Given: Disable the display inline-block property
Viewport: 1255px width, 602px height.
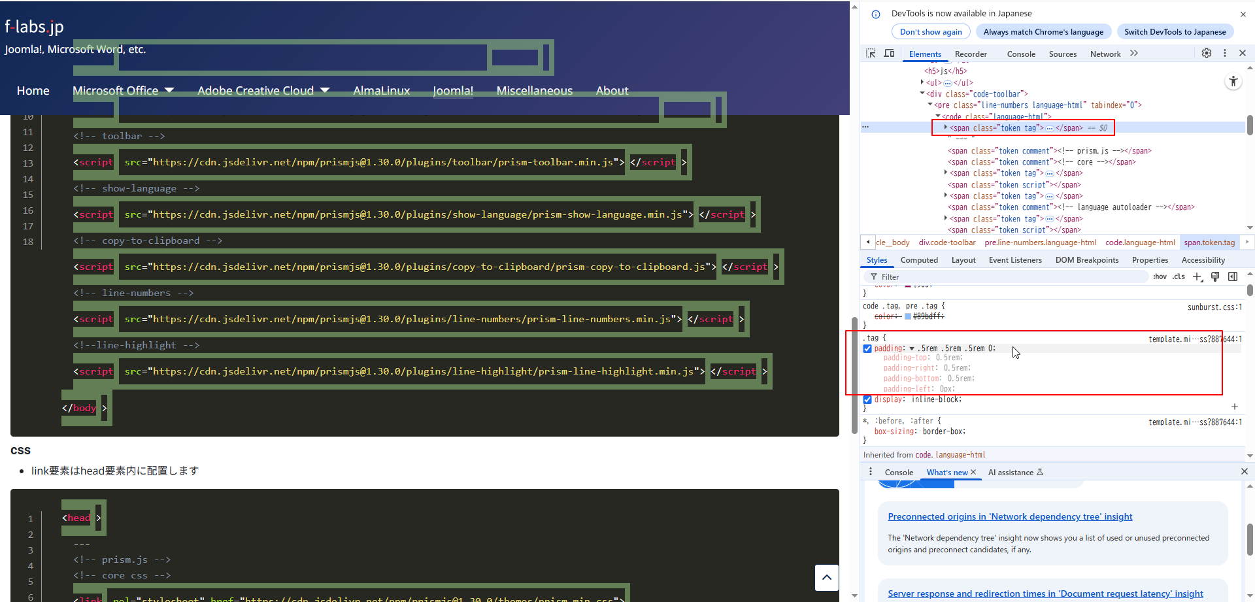Looking at the screenshot, I should 867,399.
